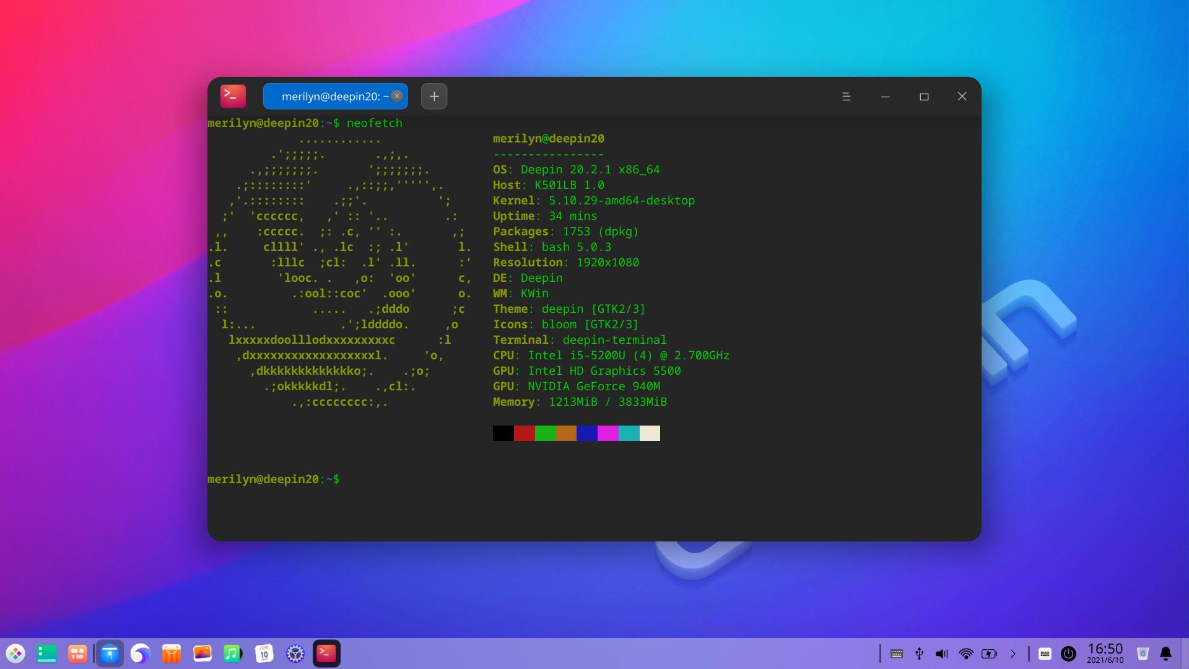Launch Deepin Terminal from the dock
This screenshot has width=1189, height=669.
click(326, 654)
